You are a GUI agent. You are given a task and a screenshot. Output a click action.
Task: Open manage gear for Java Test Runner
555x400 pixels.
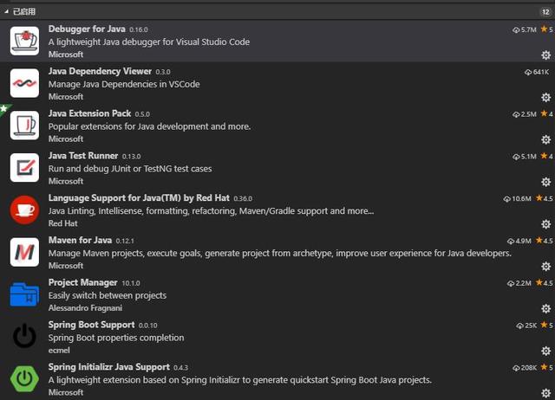545,182
